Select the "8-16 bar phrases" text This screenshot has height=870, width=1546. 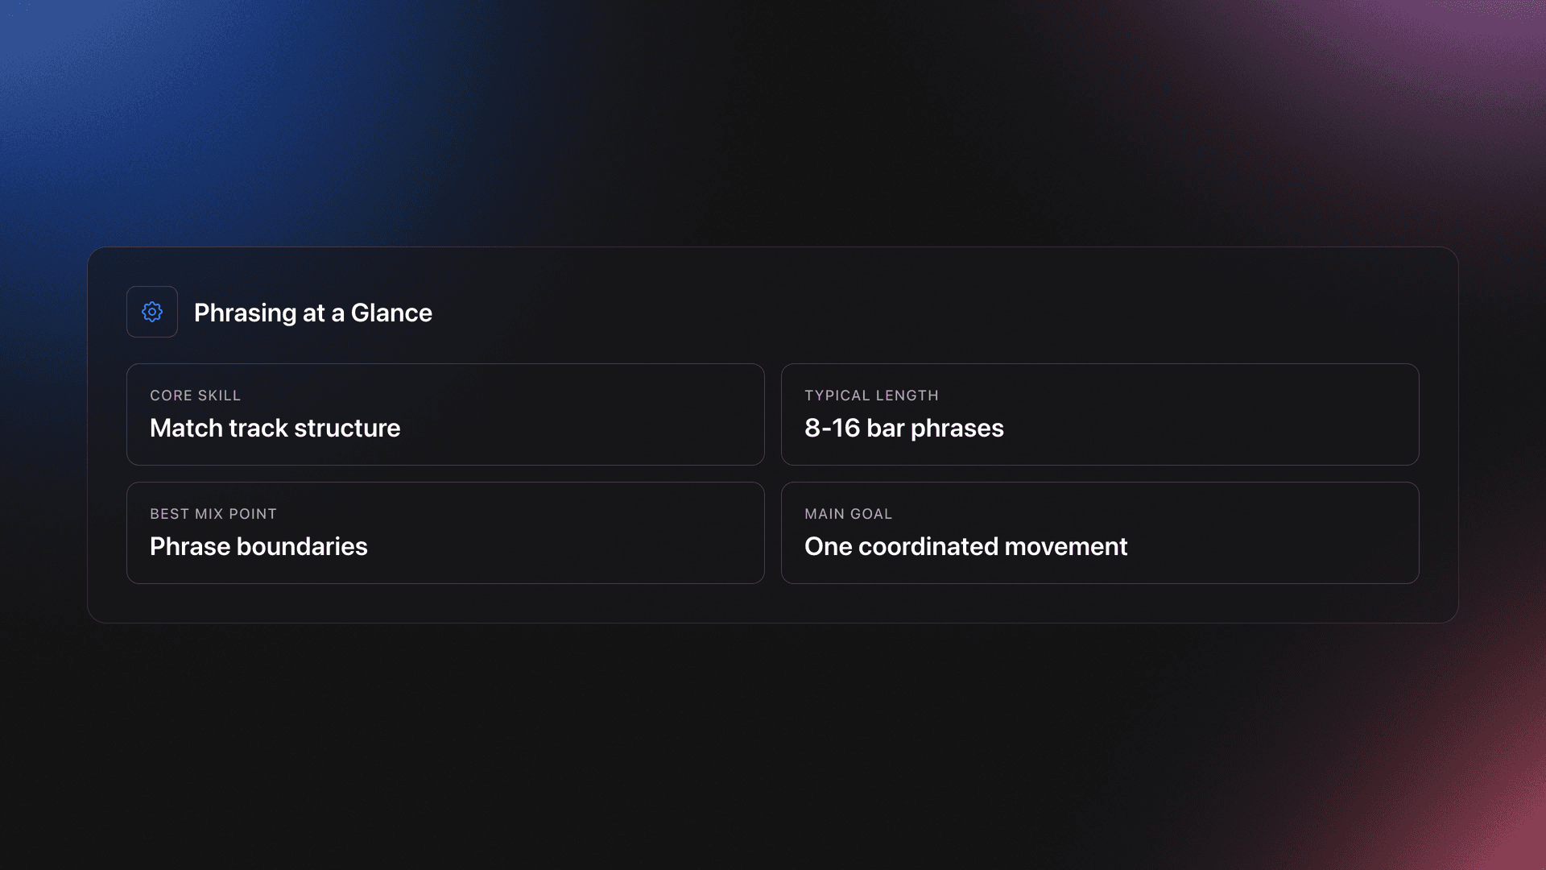tap(903, 428)
